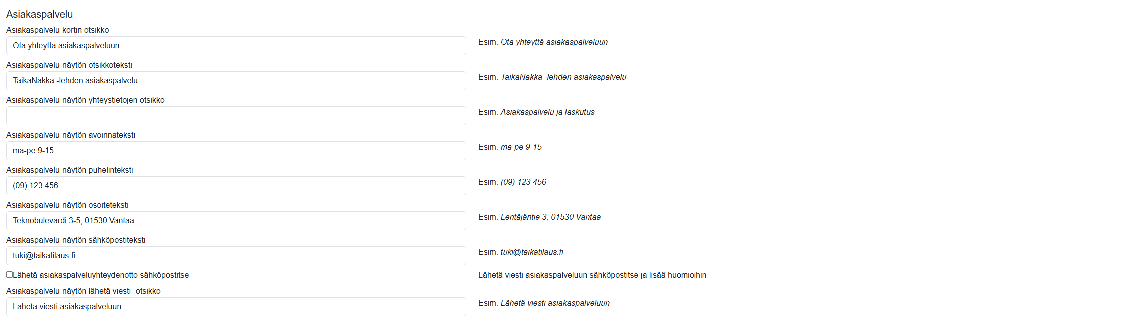Select the puhelinteksti input '(09) 123 456'
The height and width of the screenshot is (322, 1132).
coord(236,186)
